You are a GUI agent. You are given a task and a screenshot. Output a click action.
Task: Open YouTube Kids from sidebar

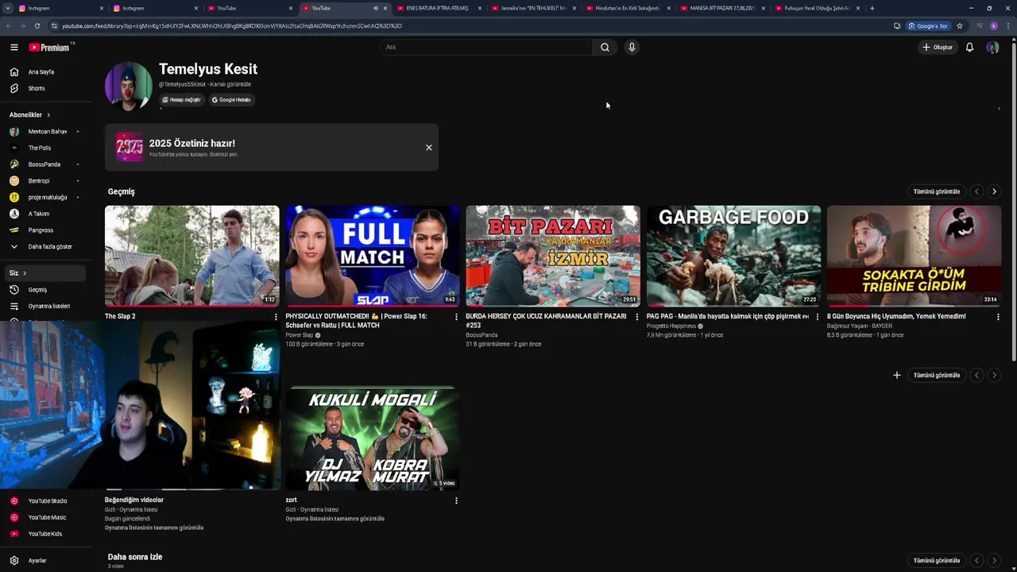click(44, 534)
